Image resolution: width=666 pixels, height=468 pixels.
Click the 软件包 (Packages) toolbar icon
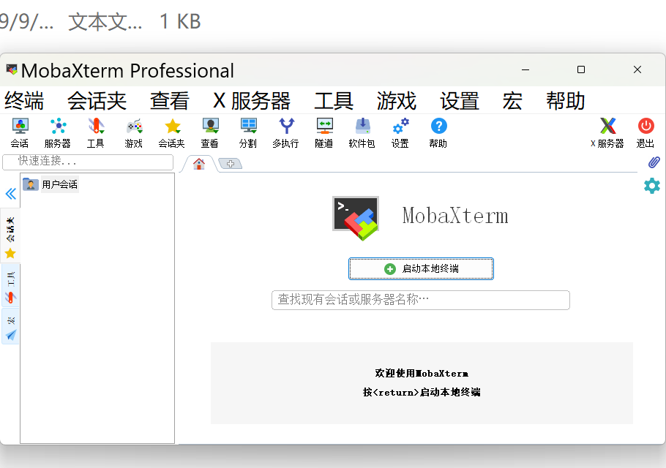(x=362, y=133)
